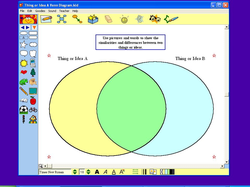This screenshot has width=250, height=187.
Task: Open the Edit menu
Action: click(x=30, y=11)
